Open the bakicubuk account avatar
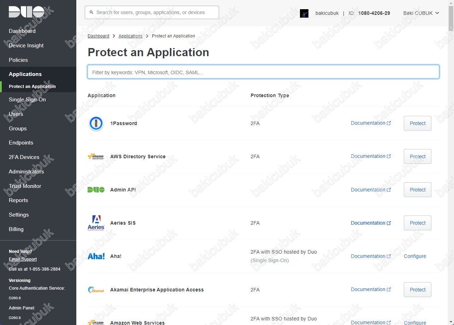 (x=304, y=13)
